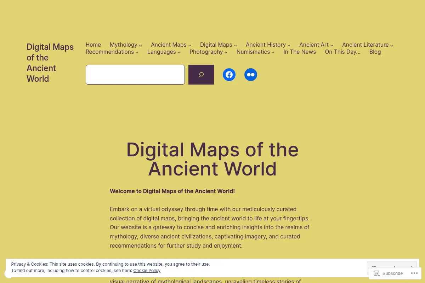This screenshot has width=425, height=283.
Task: Open the Languages menu link
Action: (161, 52)
